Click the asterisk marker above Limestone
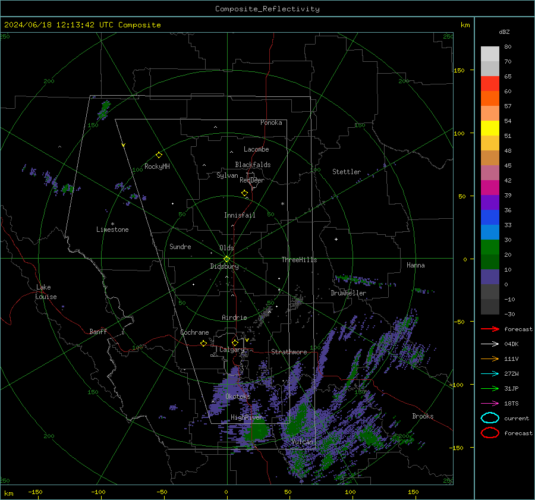535x500 pixels. point(112,224)
